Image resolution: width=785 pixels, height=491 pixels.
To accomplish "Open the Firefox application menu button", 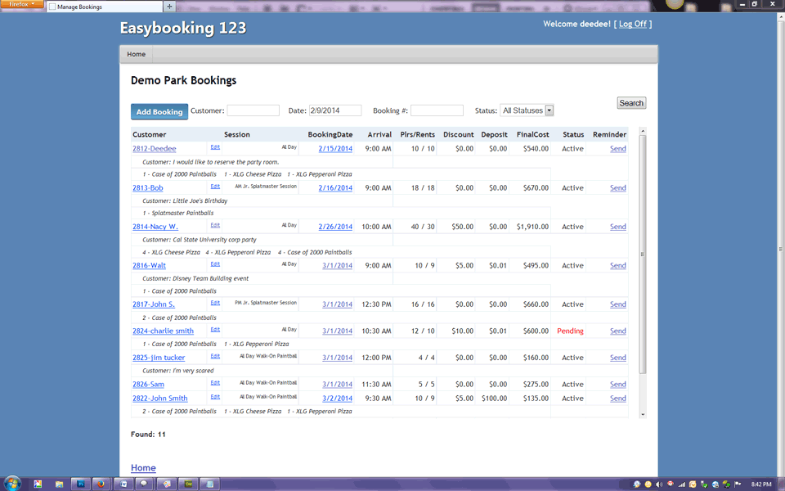I will point(22,4).
